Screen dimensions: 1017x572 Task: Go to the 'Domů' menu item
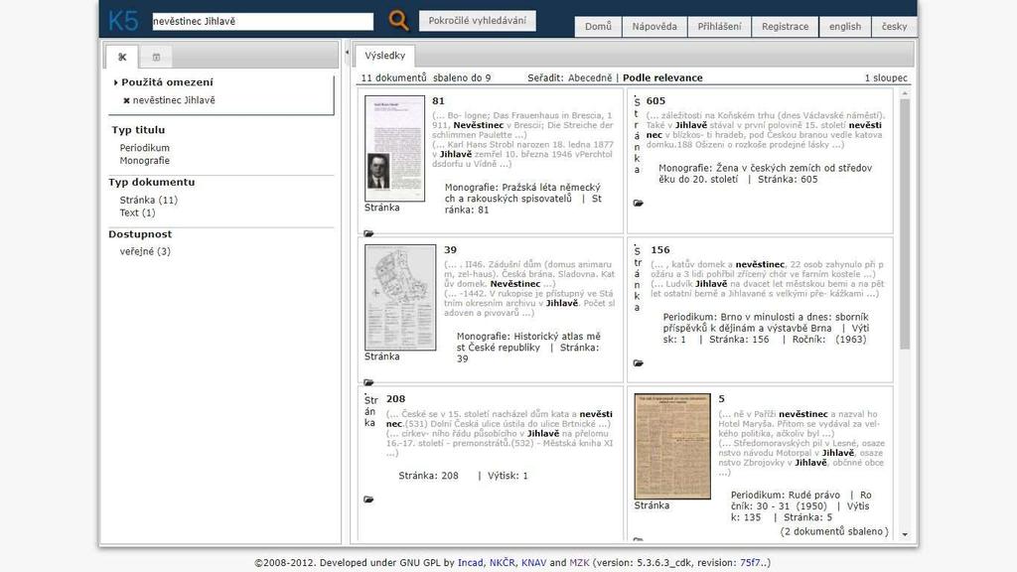tap(598, 27)
